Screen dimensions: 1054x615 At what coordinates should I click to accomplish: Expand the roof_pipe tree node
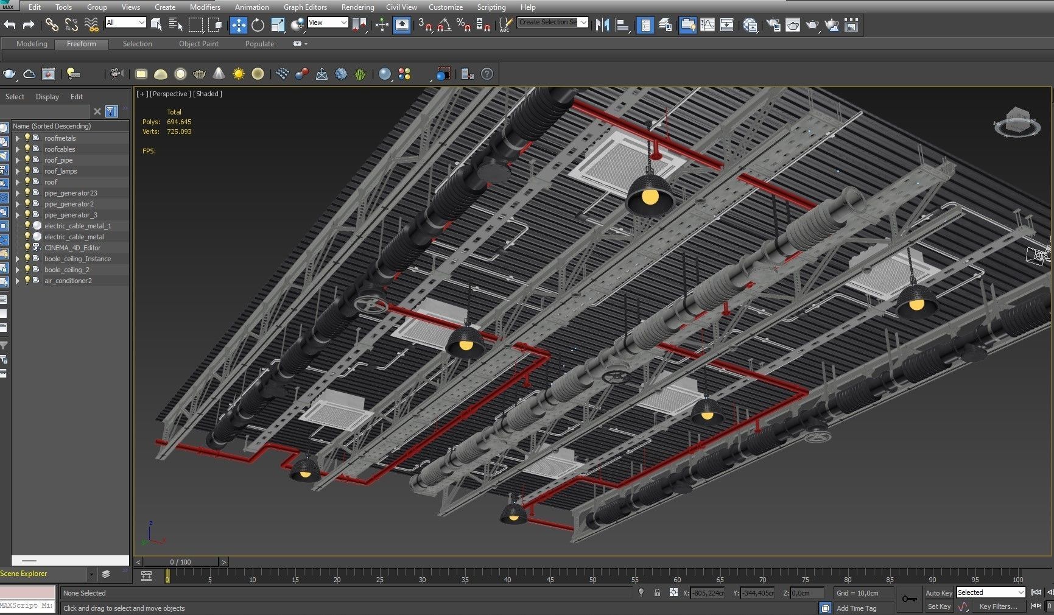point(18,160)
